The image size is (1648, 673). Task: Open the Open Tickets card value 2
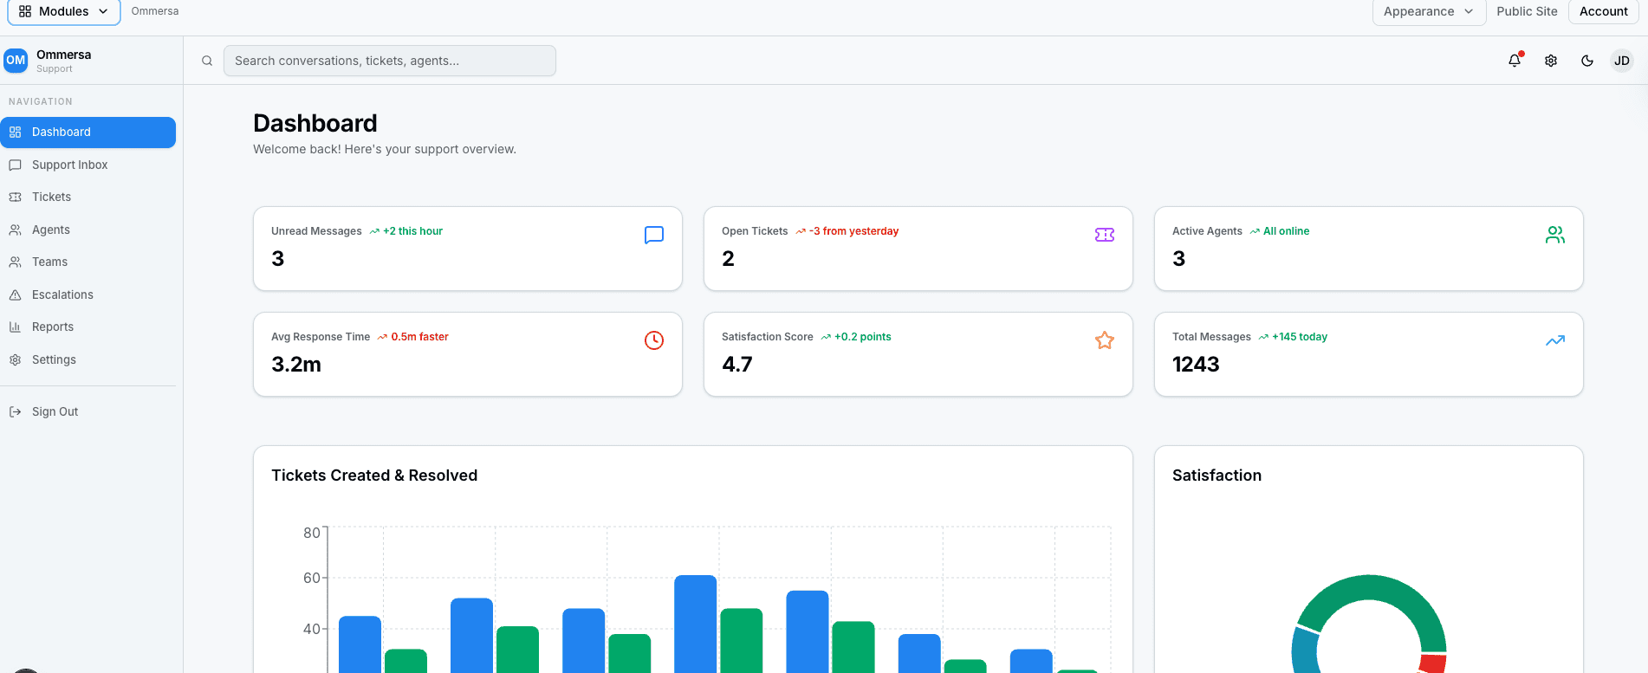tap(728, 258)
